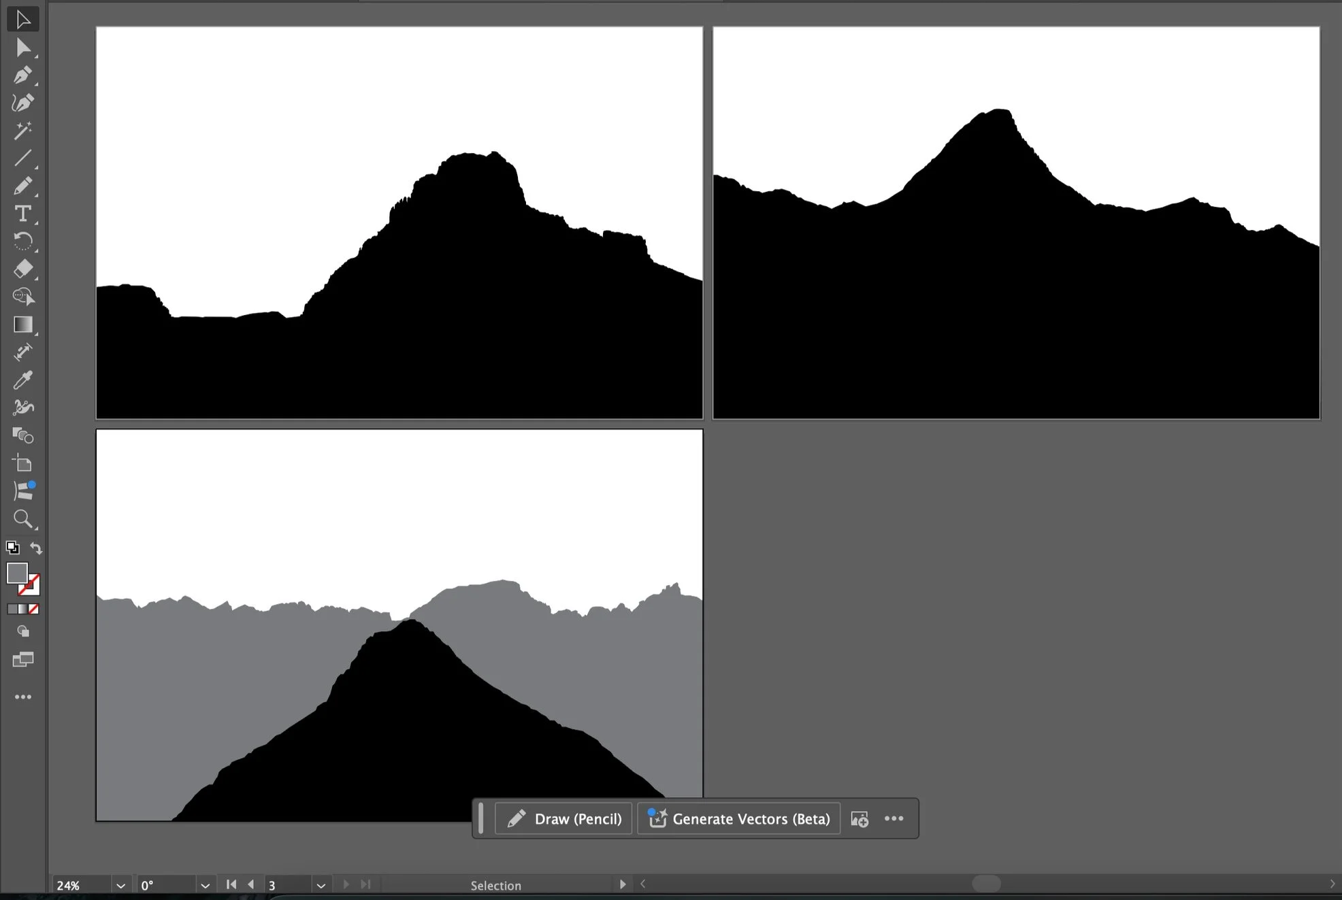Activate the Artboard tool
The image size is (1342, 900).
tap(22, 463)
